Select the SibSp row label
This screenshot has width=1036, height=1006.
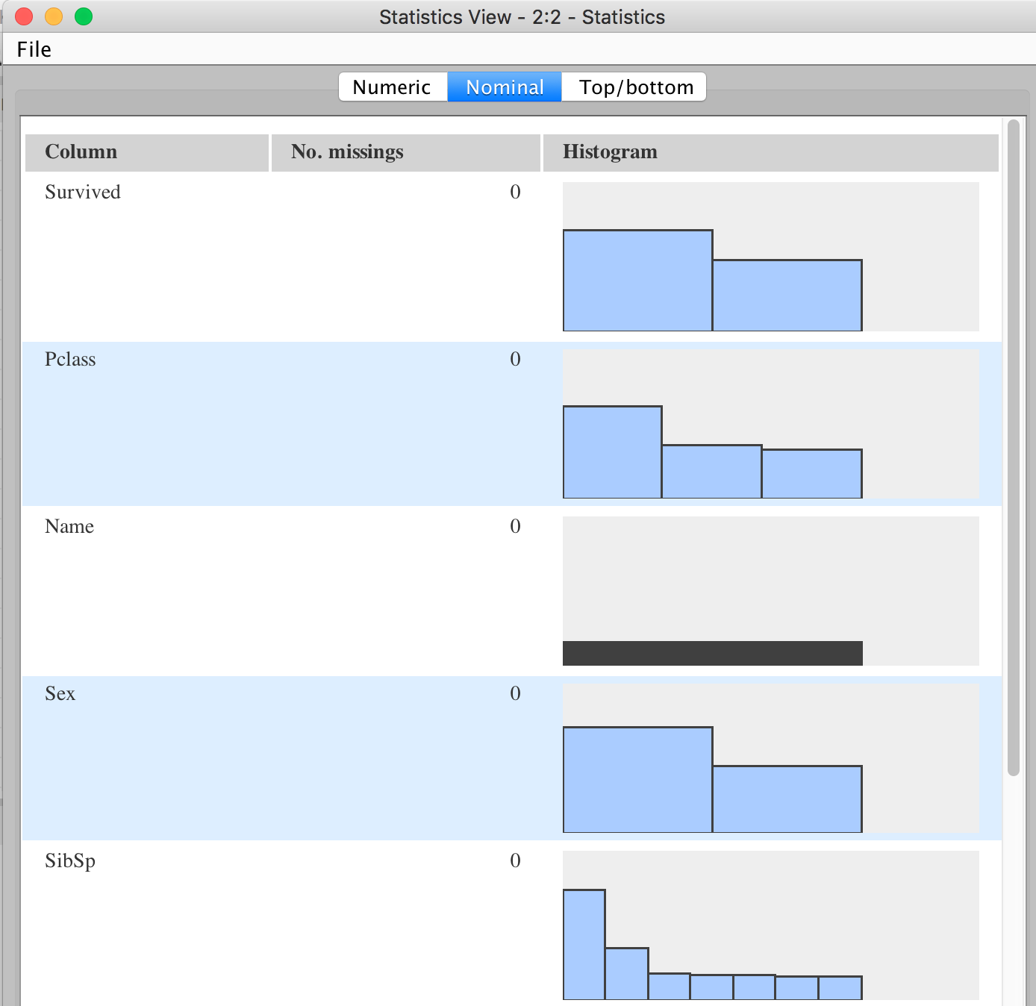tap(70, 861)
